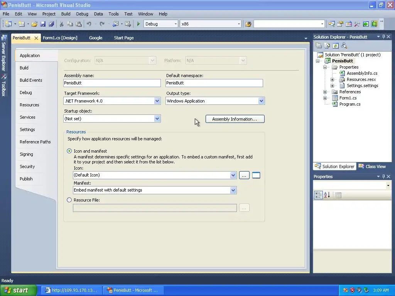395x296 pixels.
Task: Click the Open File toolbar icon
Action: tap(34, 24)
